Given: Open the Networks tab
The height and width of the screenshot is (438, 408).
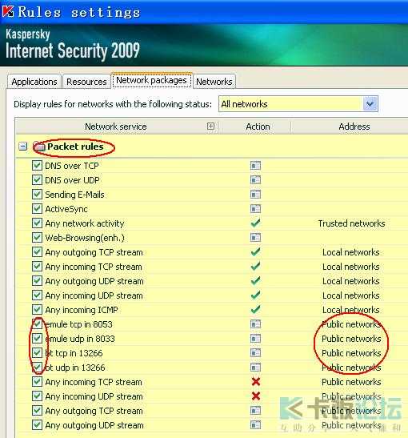Looking at the screenshot, I should pyautogui.click(x=214, y=82).
